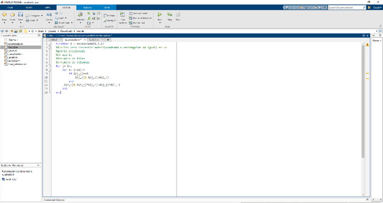Viewport: 383px width, 203px height.
Task: Click the Run and Advance icon
Action: pos(140,18)
